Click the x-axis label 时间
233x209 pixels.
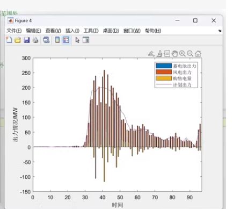pos(118,205)
